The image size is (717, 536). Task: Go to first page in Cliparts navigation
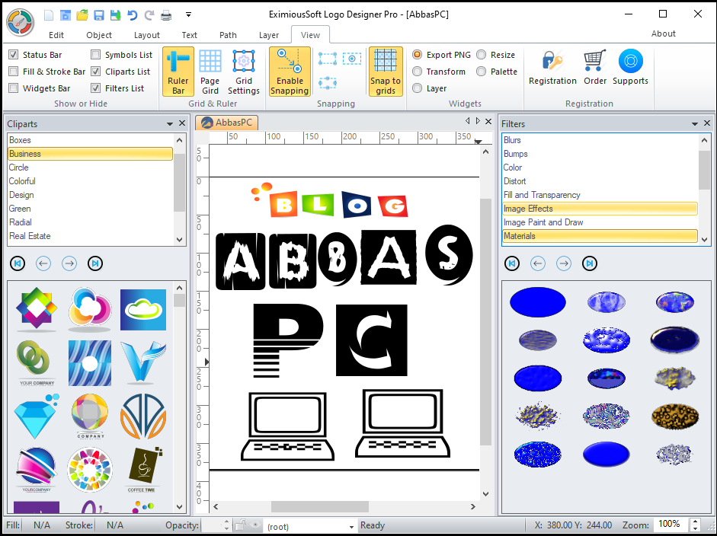(x=18, y=263)
